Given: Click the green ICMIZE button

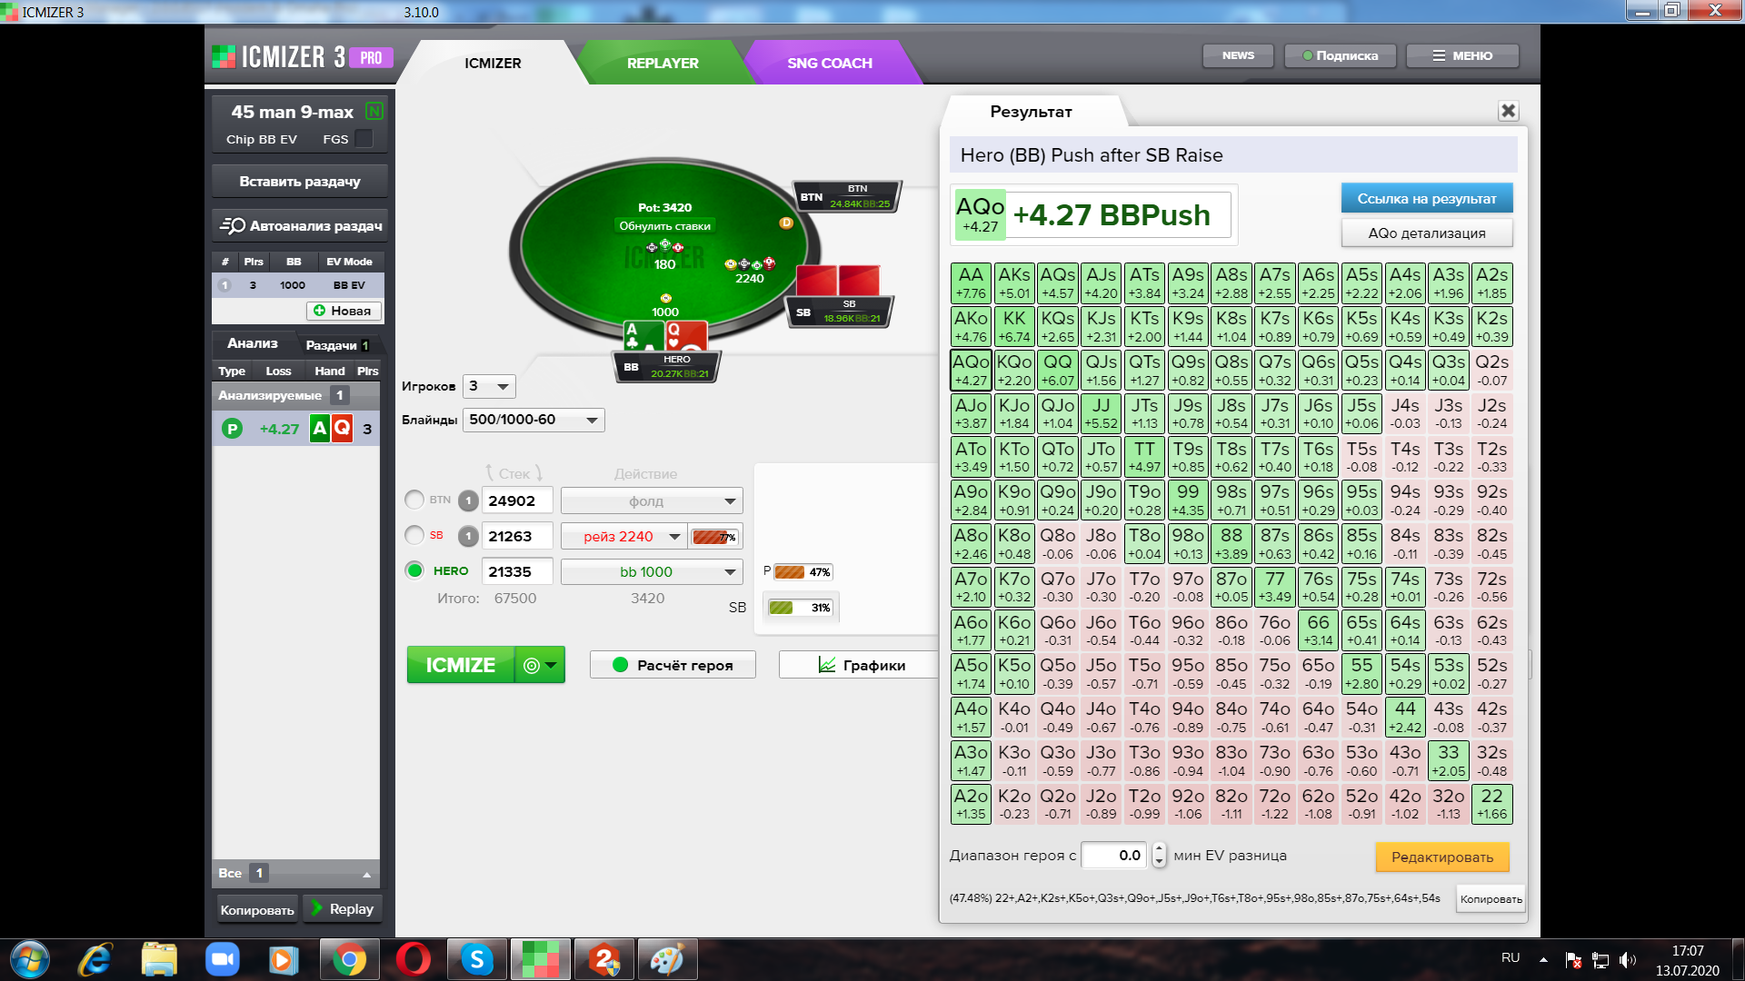Looking at the screenshot, I should [x=461, y=665].
